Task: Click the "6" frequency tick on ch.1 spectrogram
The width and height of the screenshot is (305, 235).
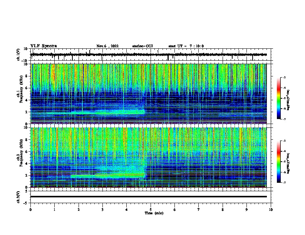Action: tap(27, 88)
